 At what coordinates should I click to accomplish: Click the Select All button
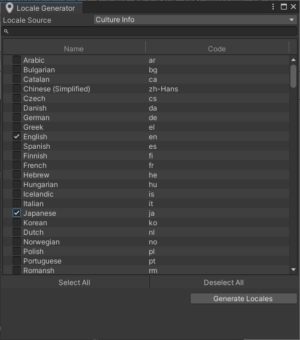tap(75, 283)
